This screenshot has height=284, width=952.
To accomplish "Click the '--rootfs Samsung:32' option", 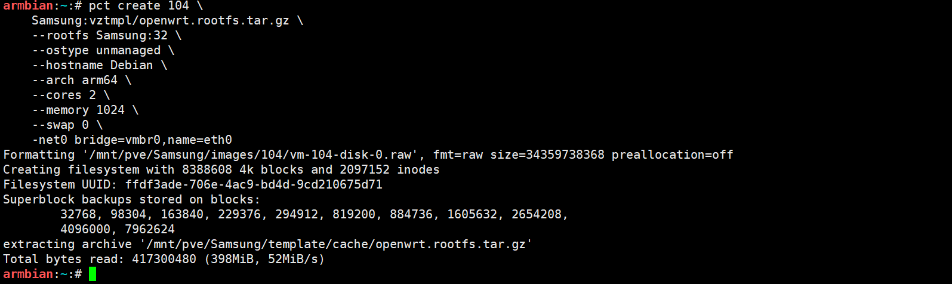I will point(100,36).
